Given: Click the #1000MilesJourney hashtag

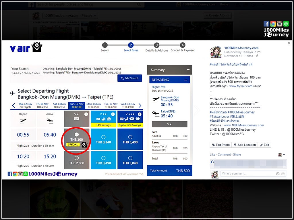Looking at the screenshot, I should tap(241, 112).
